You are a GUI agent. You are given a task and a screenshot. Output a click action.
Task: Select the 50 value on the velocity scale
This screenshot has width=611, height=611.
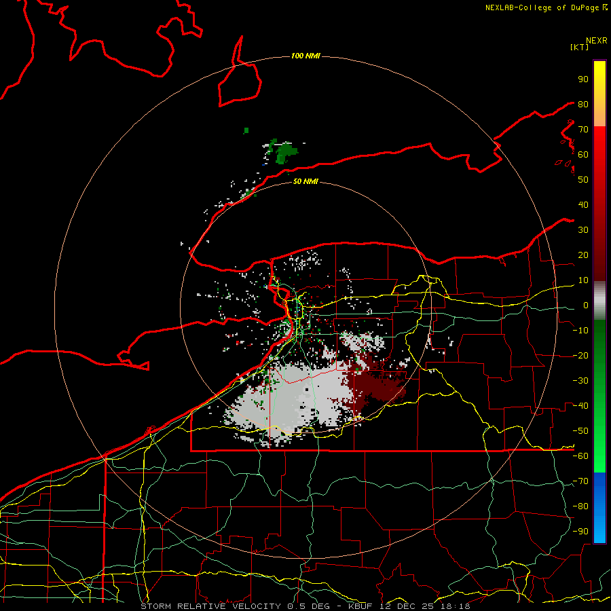coord(583,180)
